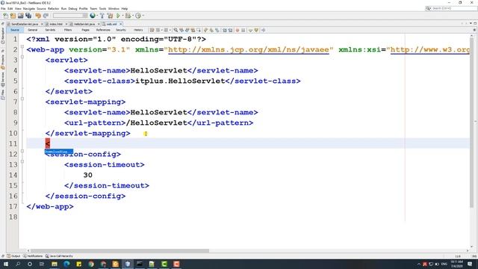Open Task View from the taskbar

tap(42, 264)
